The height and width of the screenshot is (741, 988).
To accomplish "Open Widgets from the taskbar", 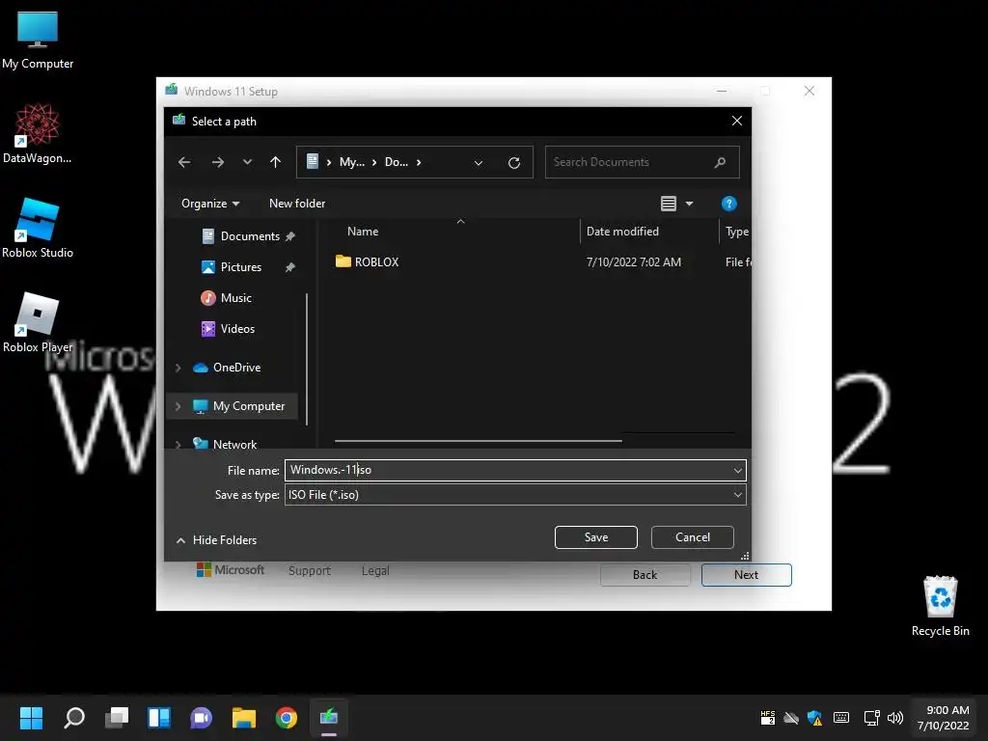I will tap(159, 718).
